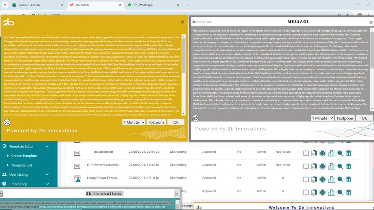Delete the da\cdcdacedf message with trash icon

pyautogui.click(x=348, y=153)
